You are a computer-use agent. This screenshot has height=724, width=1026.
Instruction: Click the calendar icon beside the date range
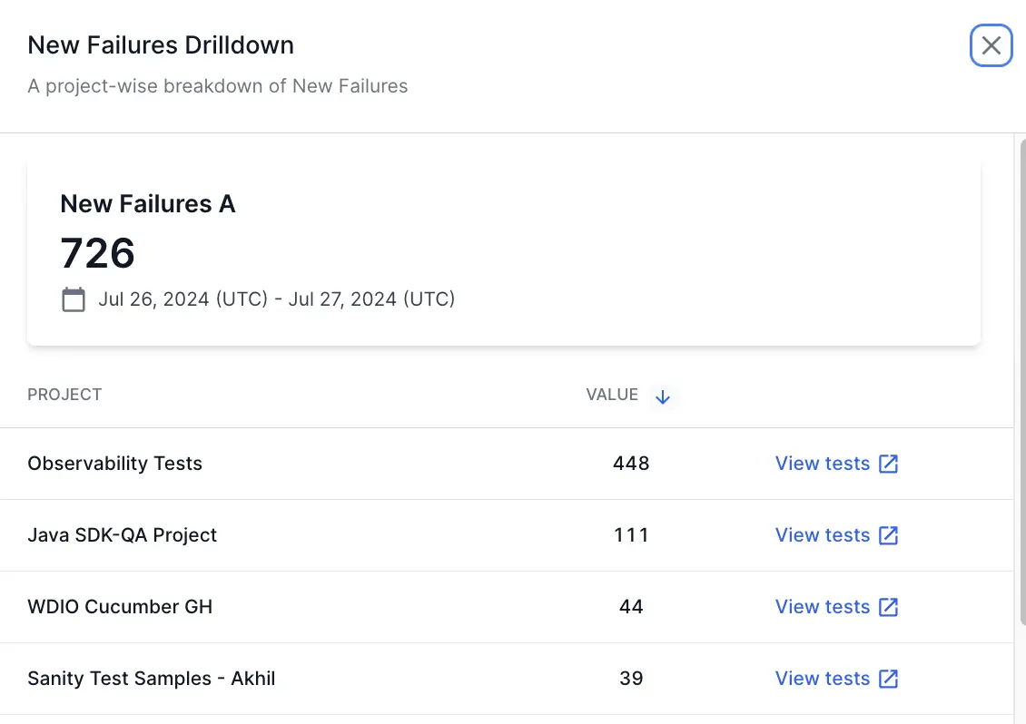[x=74, y=299]
